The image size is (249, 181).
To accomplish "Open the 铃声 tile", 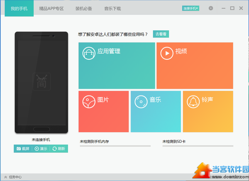I will pos(208,111).
